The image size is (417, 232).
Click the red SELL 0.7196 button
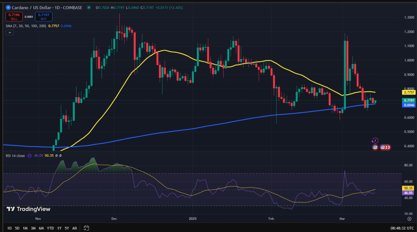click(x=14, y=16)
